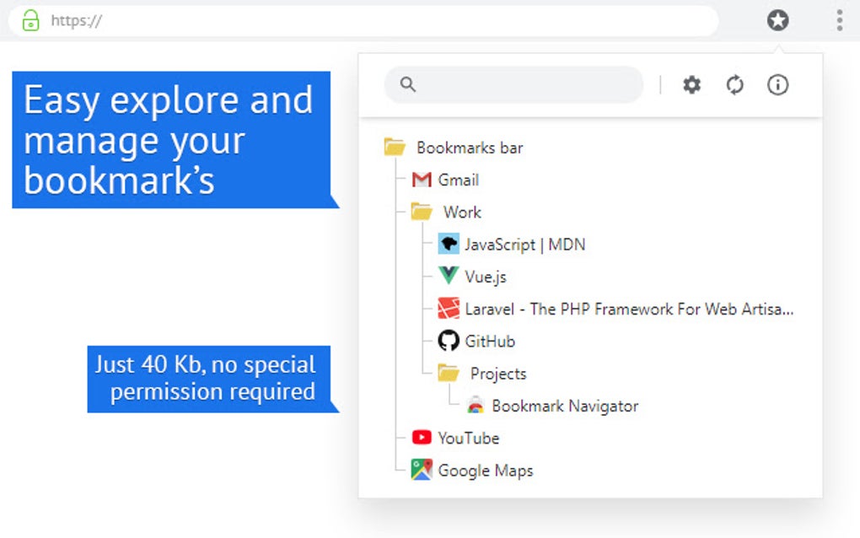Collapse the Projects folder
Viewport: 860px width, 538px height.
coord(447,373)
